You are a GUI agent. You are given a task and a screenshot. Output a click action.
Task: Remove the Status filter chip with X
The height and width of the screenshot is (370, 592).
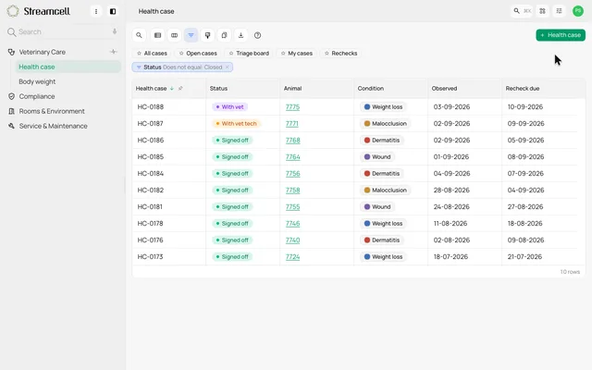click(227, 68)
